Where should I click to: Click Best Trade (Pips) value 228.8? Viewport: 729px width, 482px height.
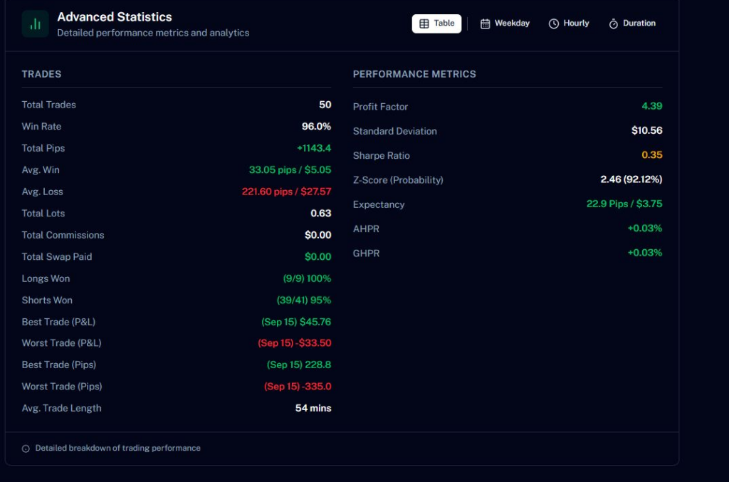[318, 365]
